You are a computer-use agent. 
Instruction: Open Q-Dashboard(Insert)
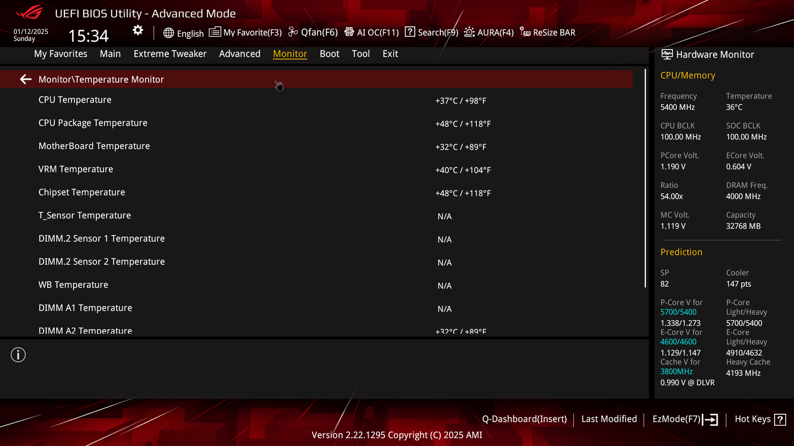point(525,419)
